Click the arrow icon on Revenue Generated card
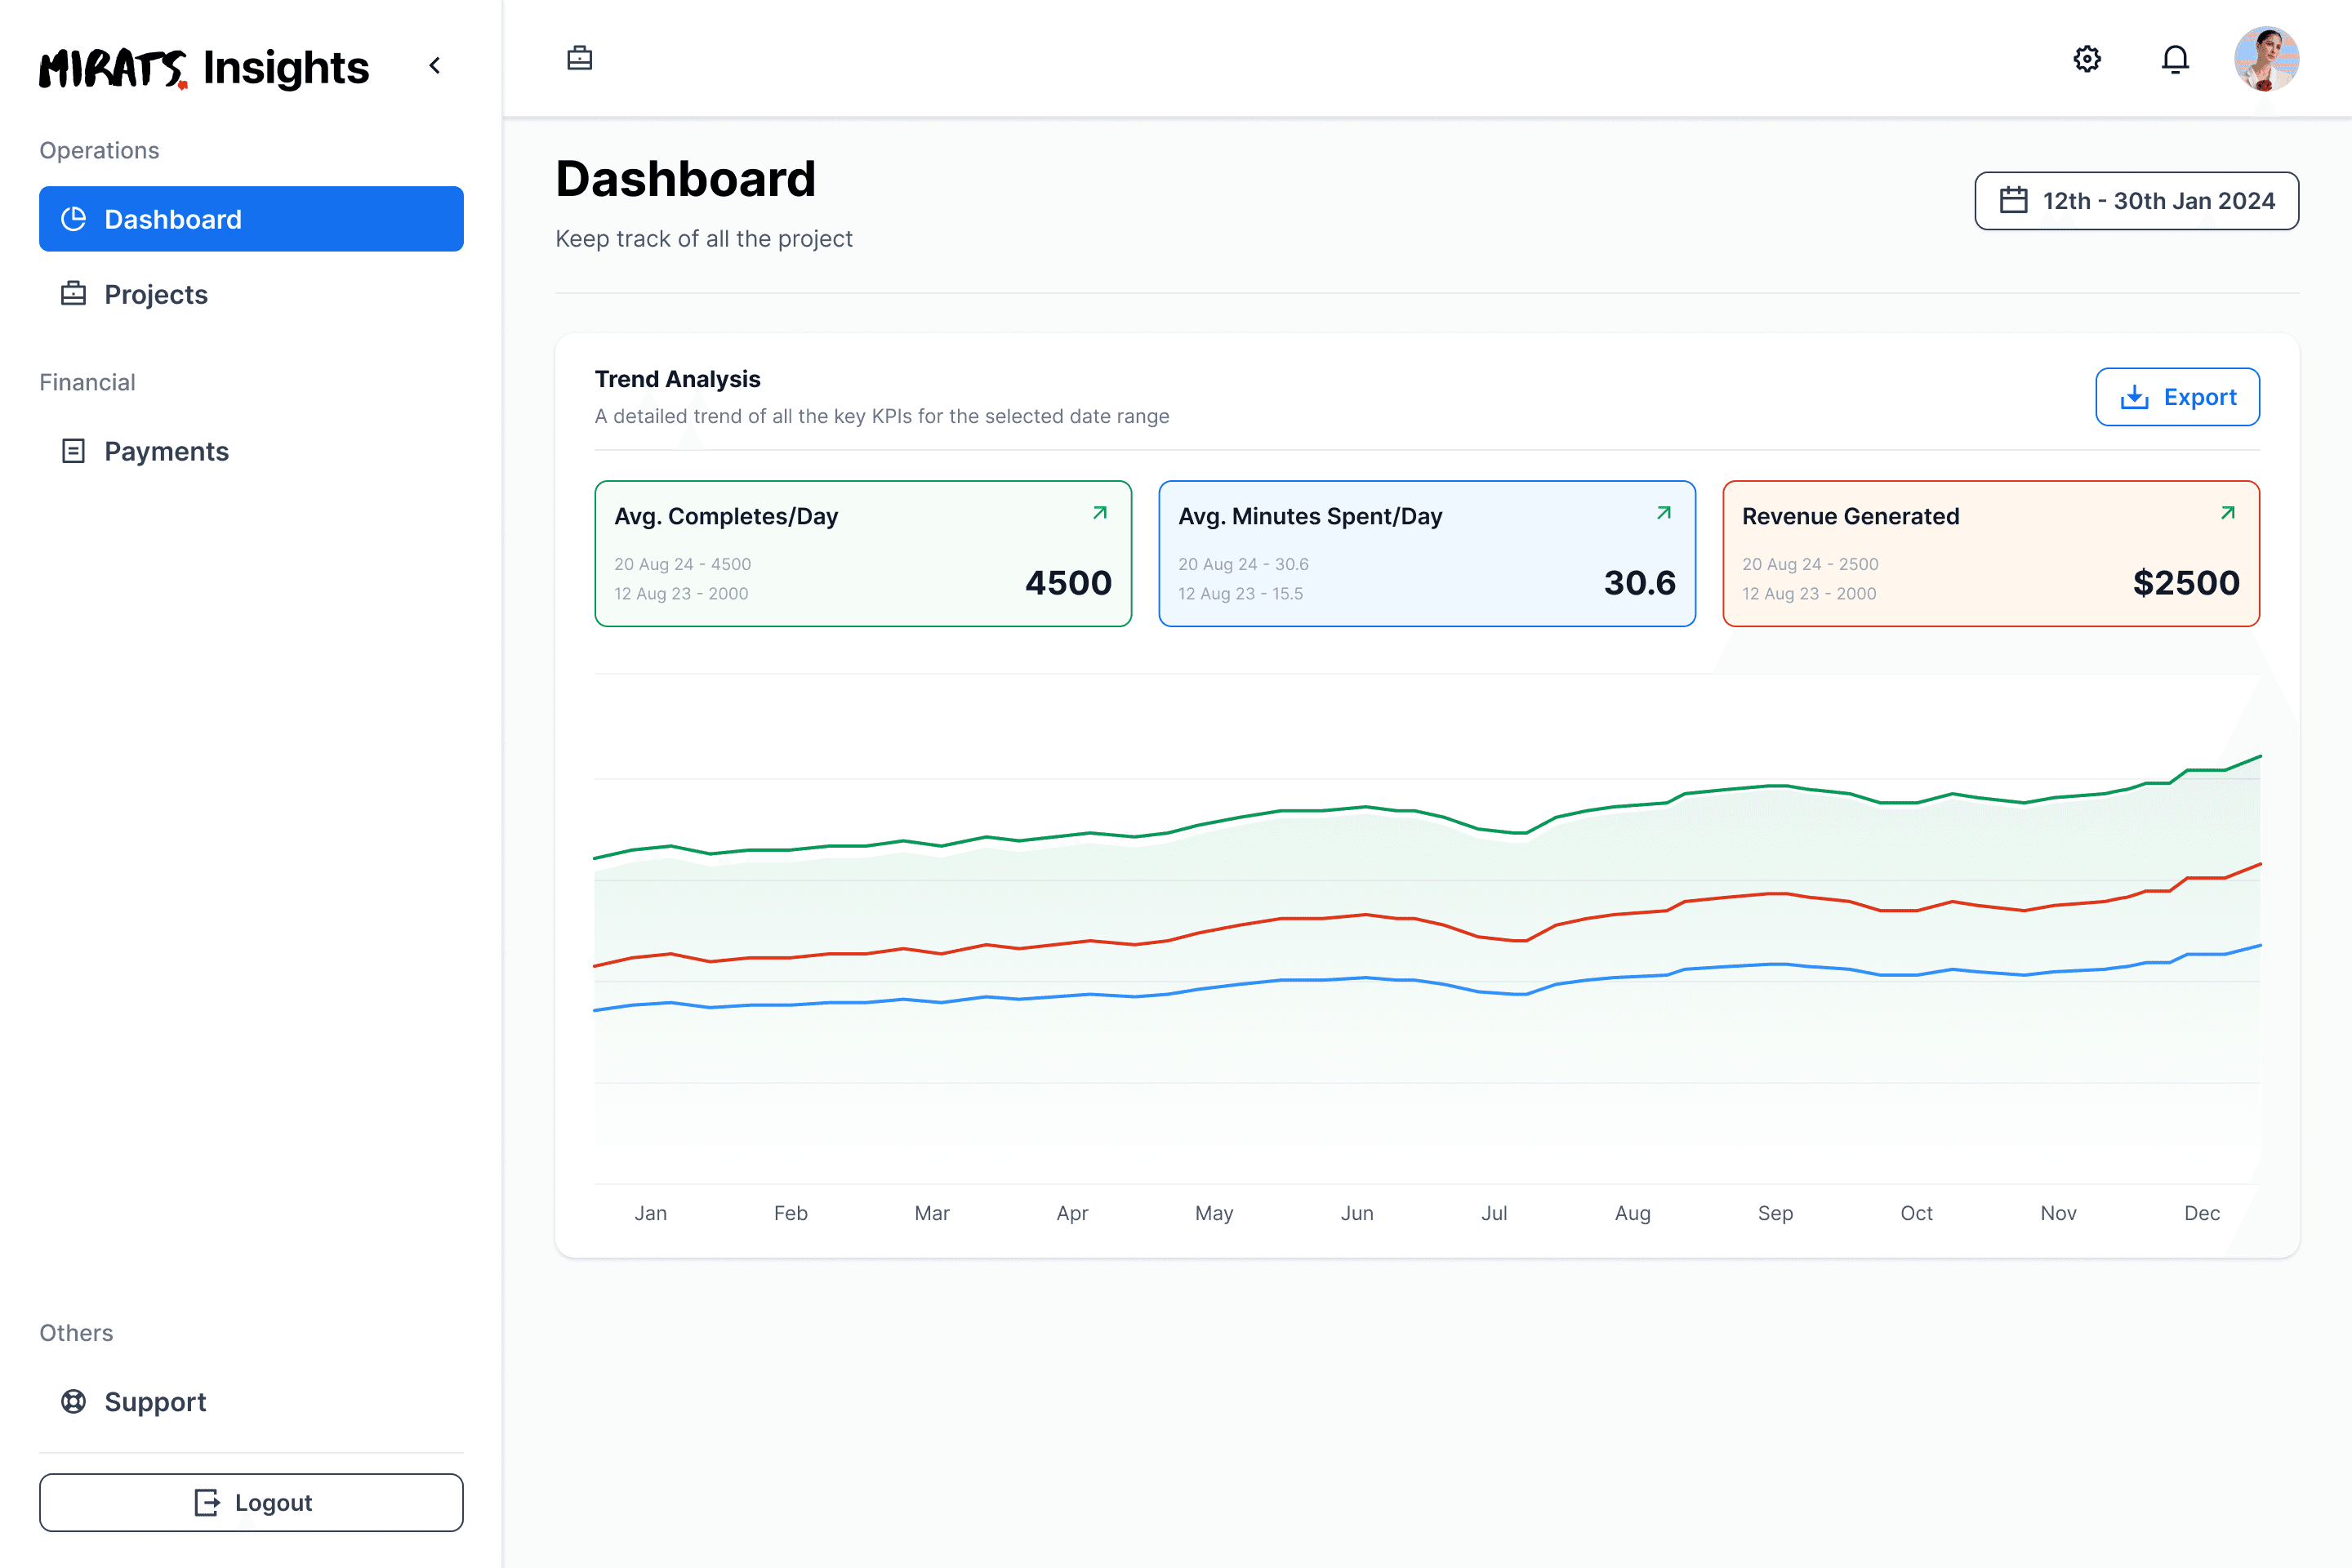This screenshot has width=2352, height=1568. tap(2228, 513)
